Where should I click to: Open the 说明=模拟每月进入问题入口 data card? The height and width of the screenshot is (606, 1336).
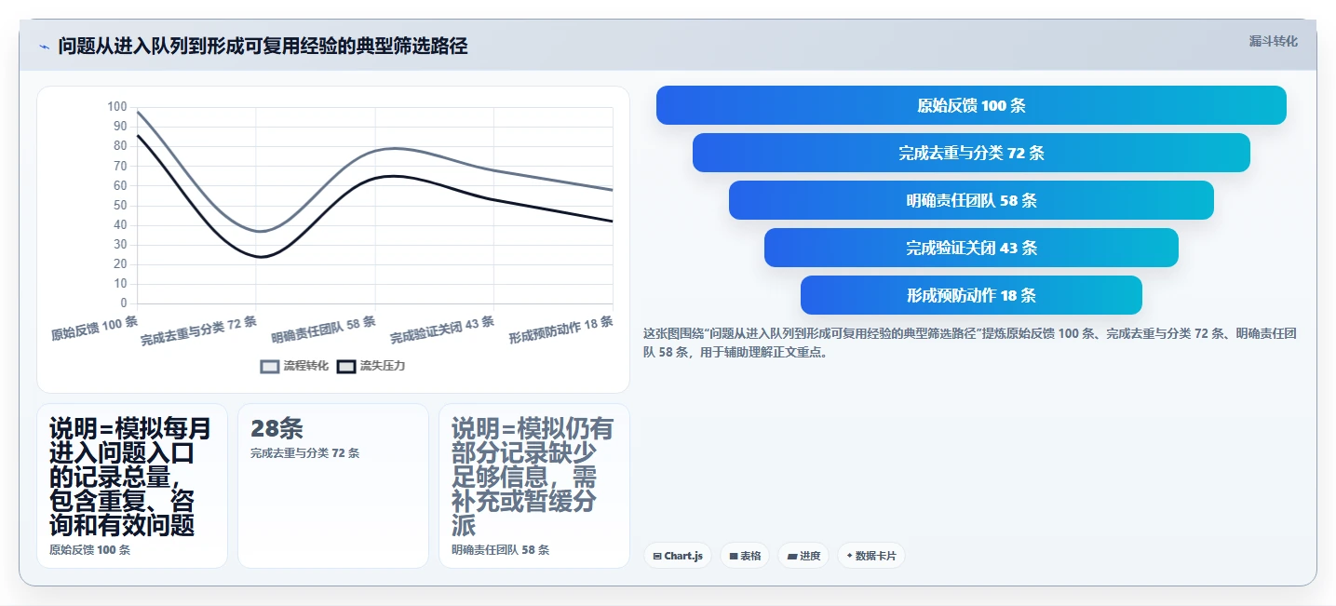coord(132,485)
